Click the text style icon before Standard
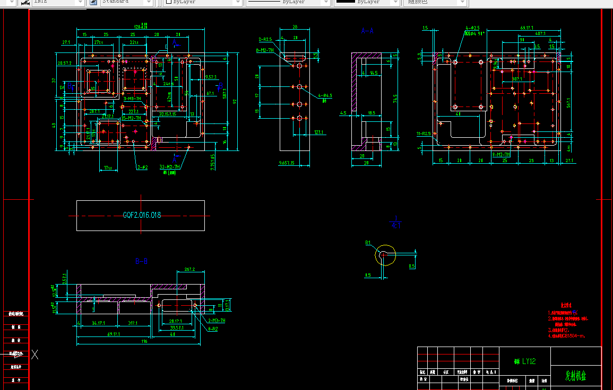The image size is (613, 390). click(93, 2)
